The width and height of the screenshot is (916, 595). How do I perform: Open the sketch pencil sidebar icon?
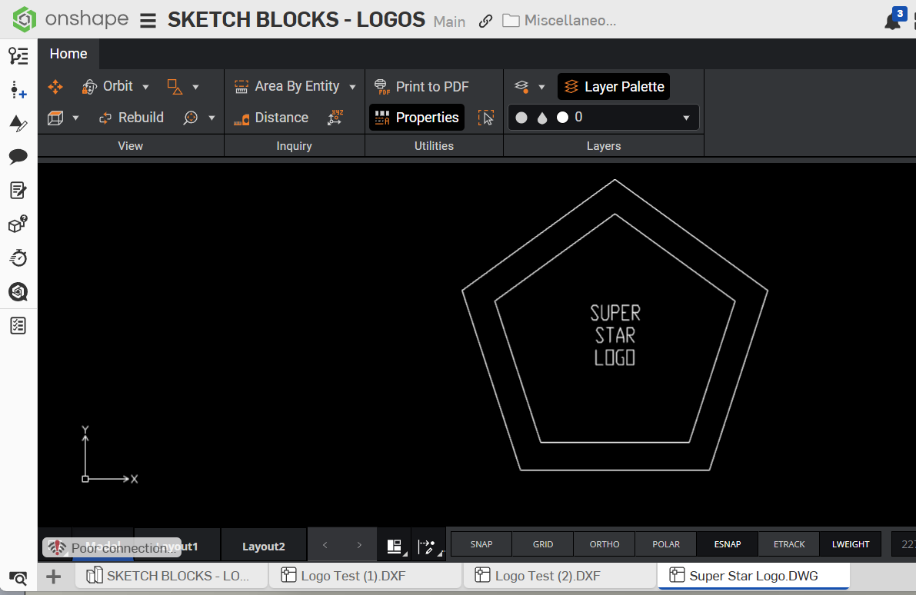tap(18, 123)
